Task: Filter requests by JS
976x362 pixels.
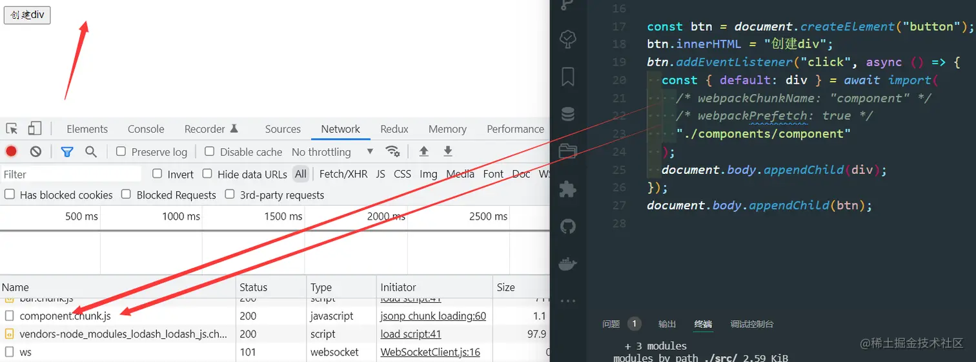Action: click(x=381, y=174)
